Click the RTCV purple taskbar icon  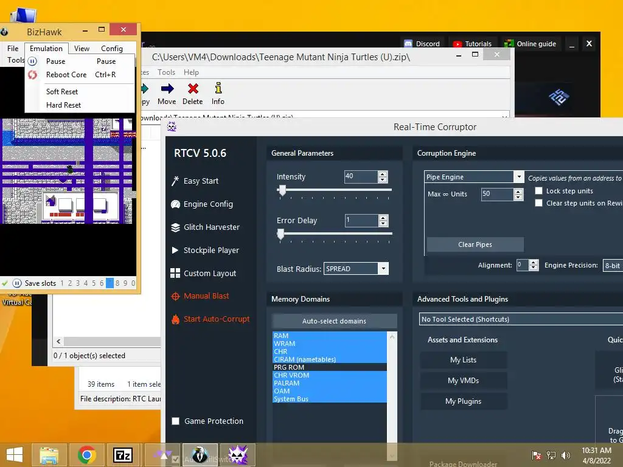pos(238,455)
